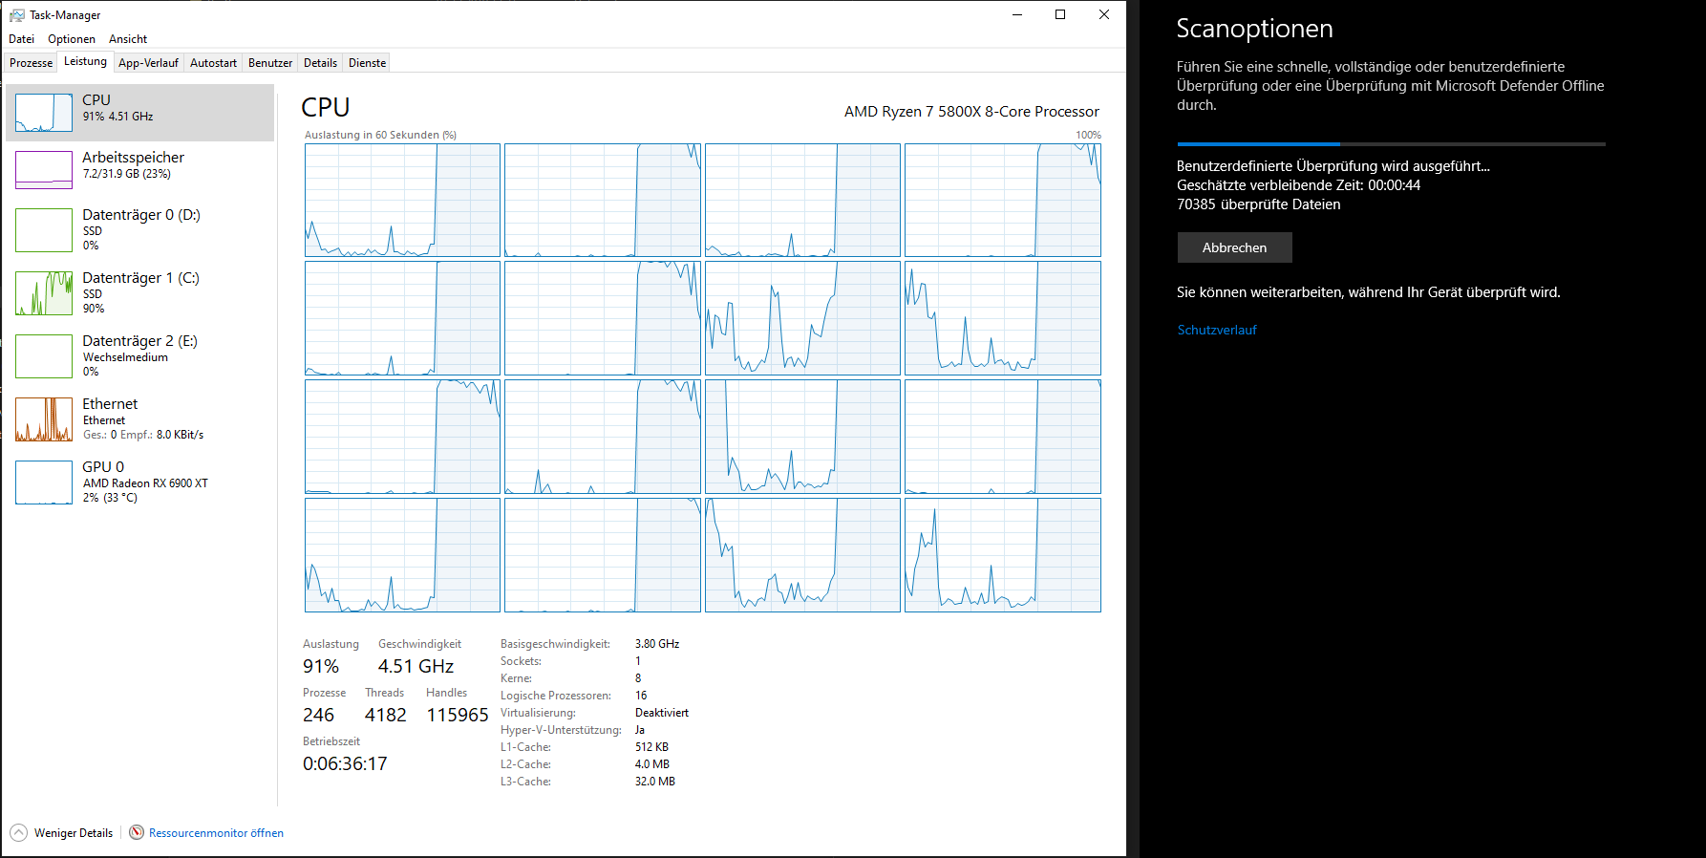Click the Defender scan progress bar
Screen dimensions: 1706x858
[1391, 144]
